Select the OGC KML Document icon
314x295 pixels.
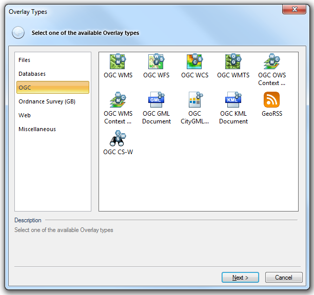233,100
